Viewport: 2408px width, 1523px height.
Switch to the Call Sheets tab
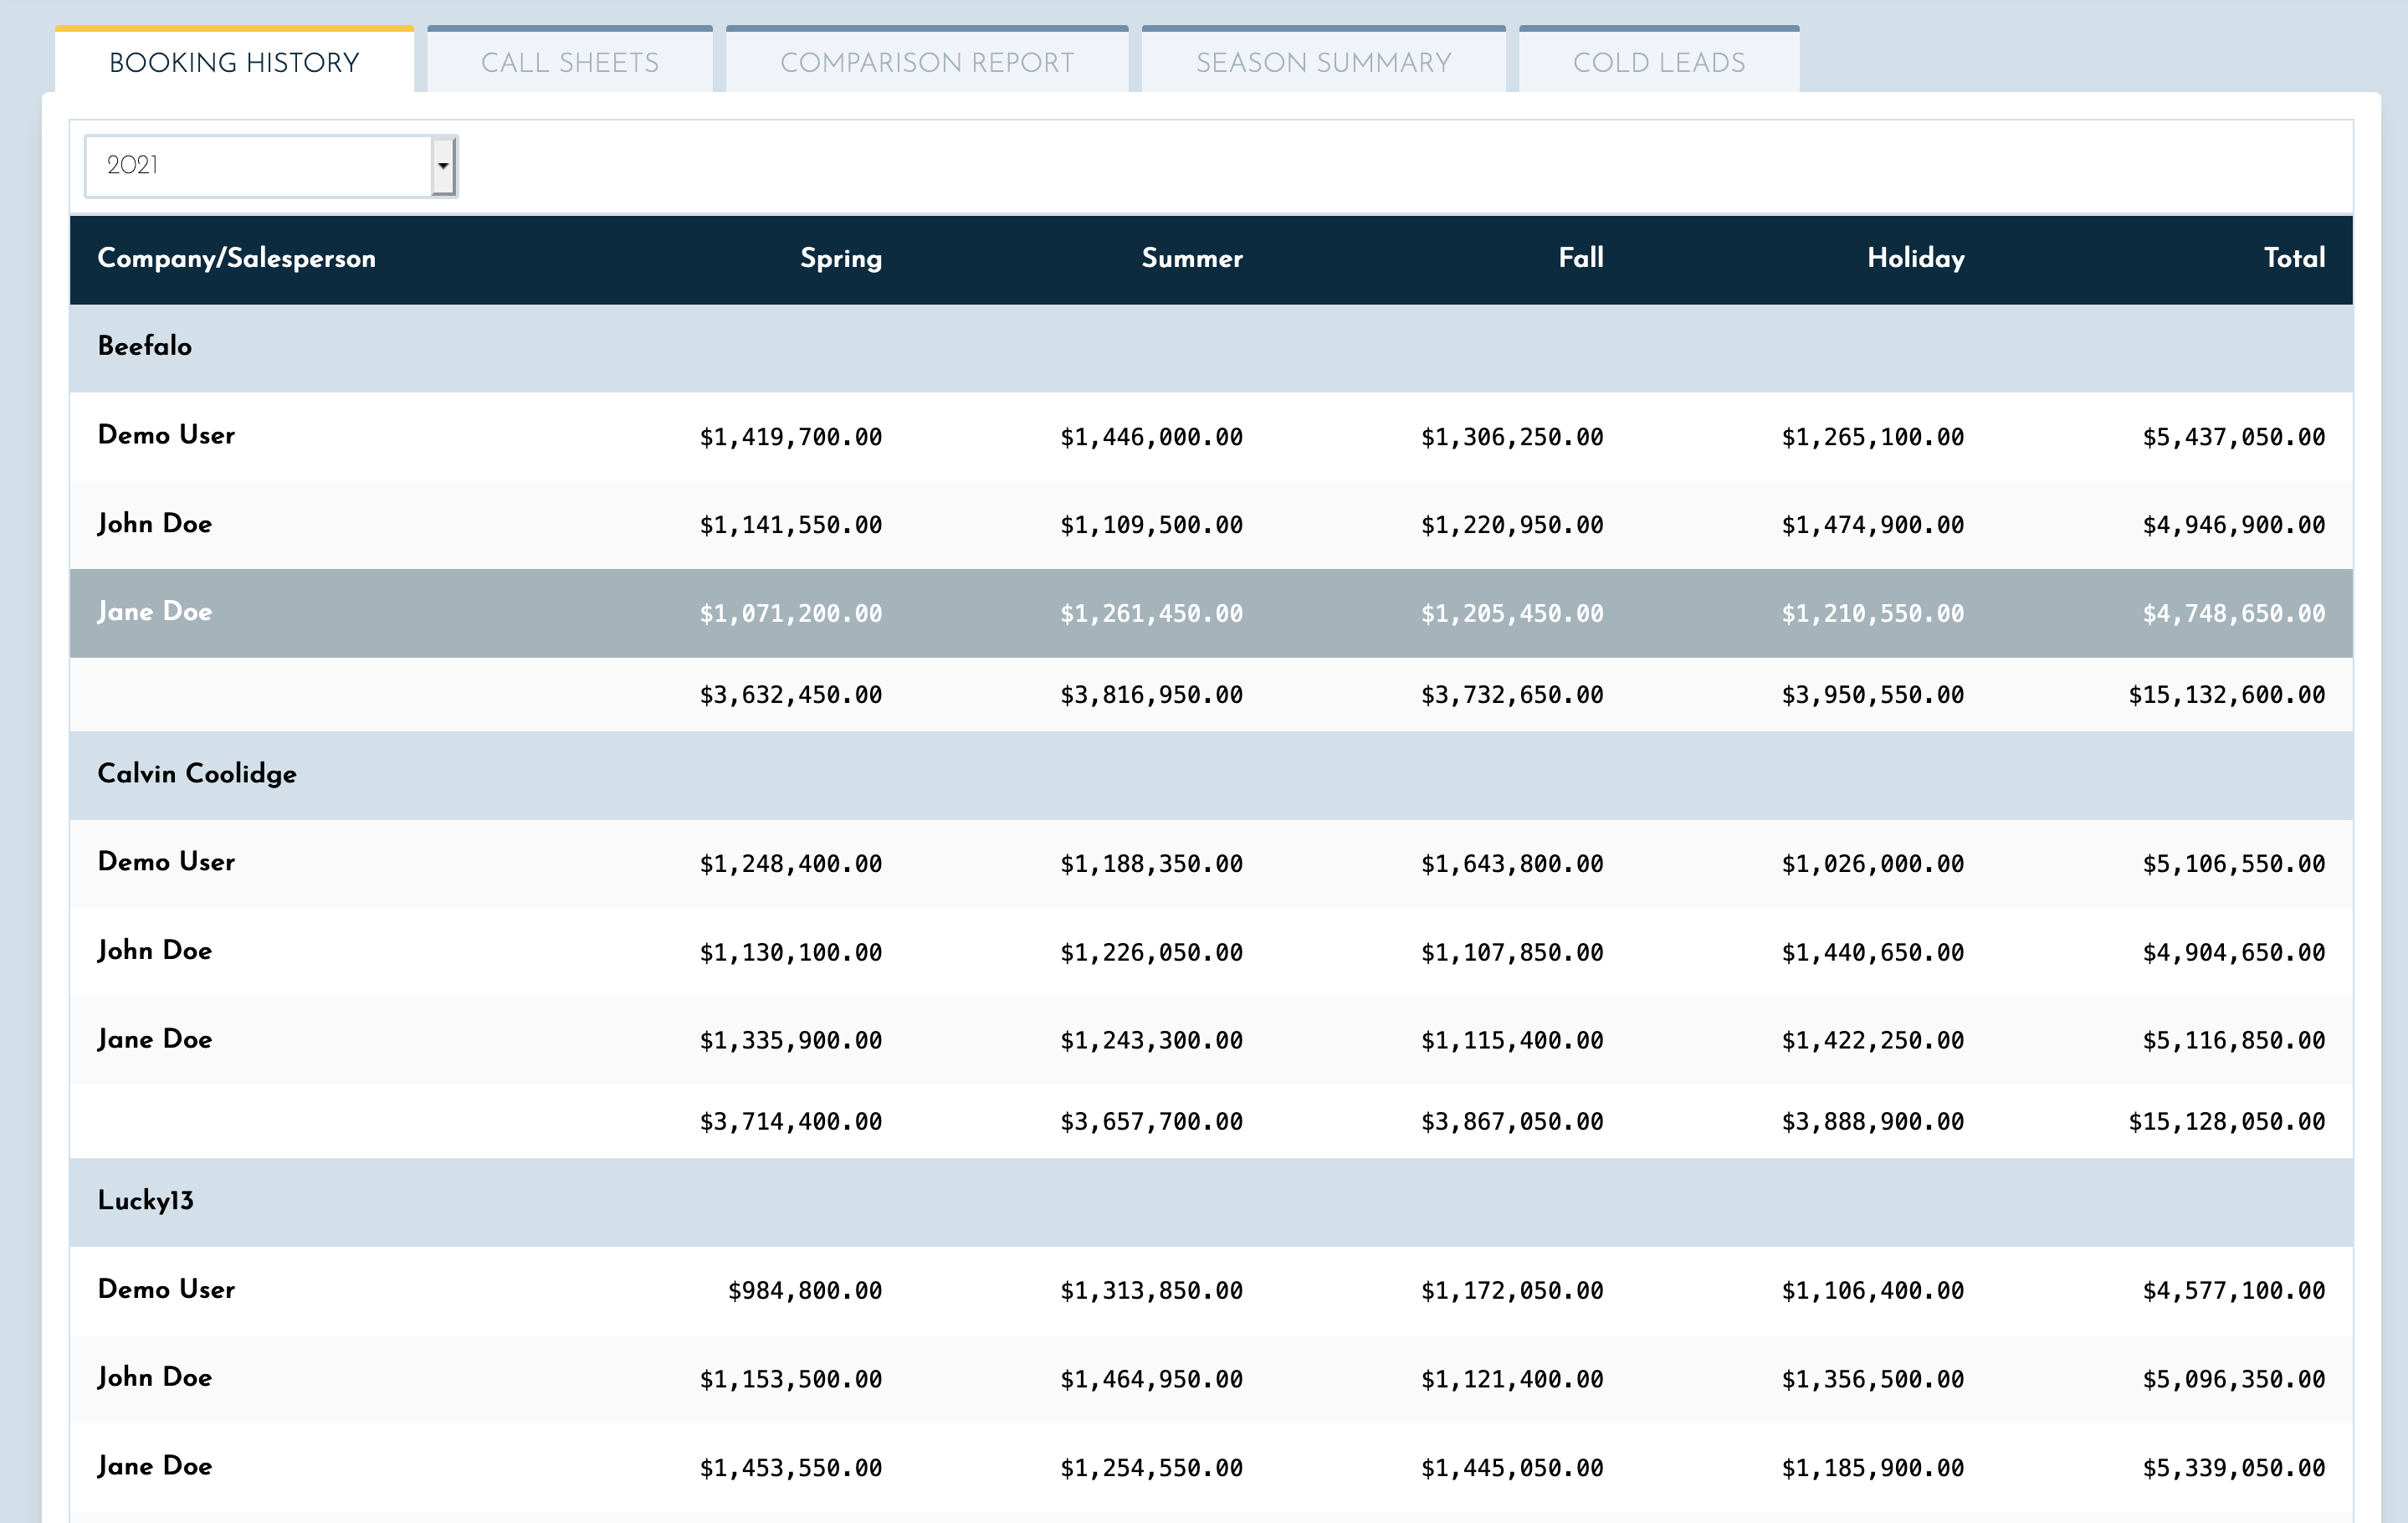(x=570, y=61)
